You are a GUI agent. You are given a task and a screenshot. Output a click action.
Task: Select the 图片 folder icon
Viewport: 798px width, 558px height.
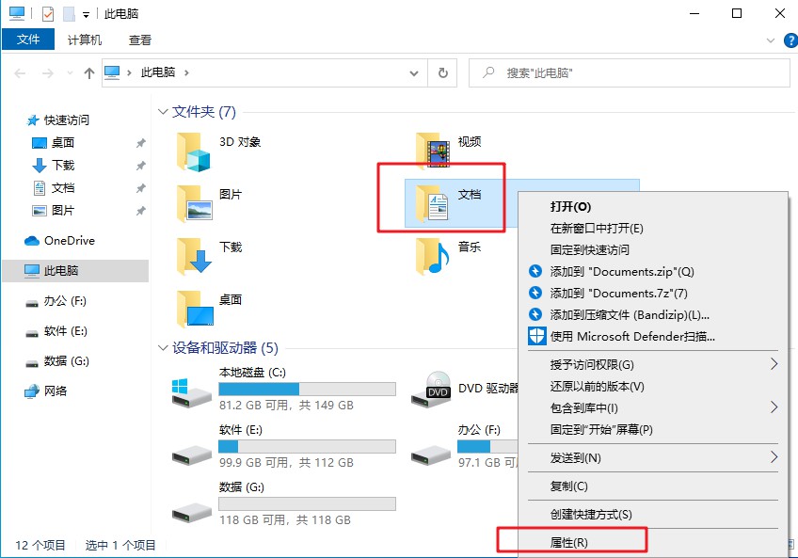click(x=194, y=202)
